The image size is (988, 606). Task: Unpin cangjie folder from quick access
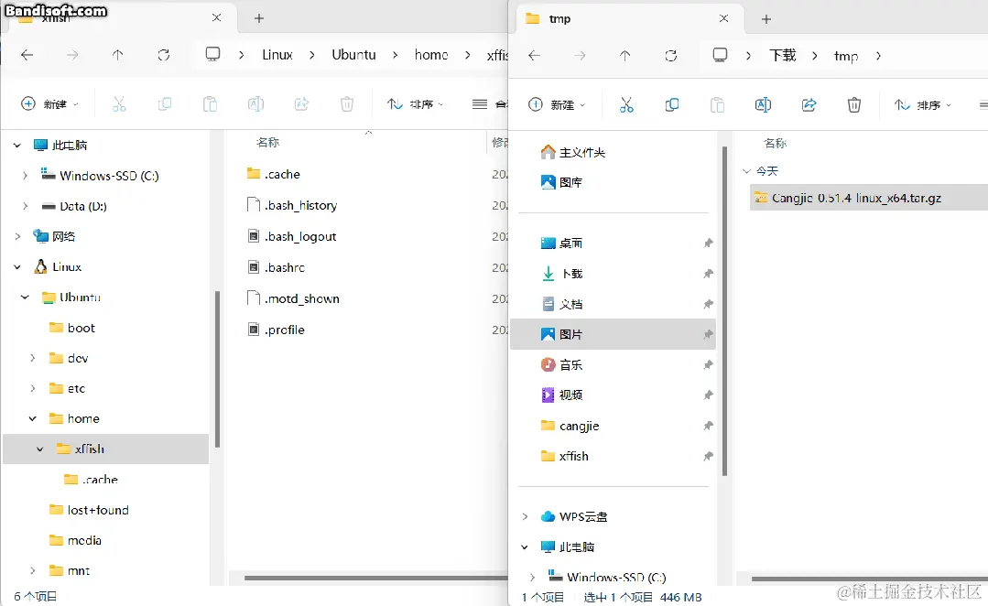708,426
